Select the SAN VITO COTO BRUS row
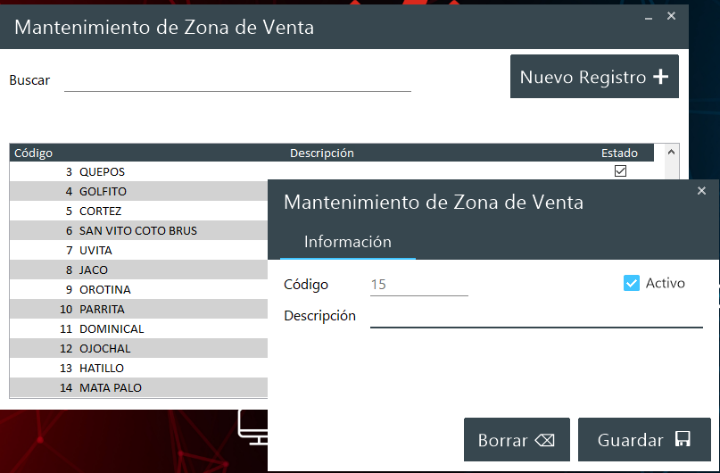This screenshot has height=473, width=720. point(137,230)
